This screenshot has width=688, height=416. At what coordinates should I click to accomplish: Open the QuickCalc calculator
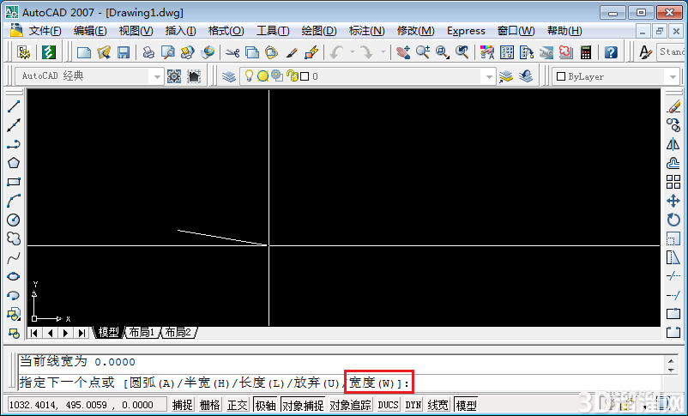[x=586, y=52]
